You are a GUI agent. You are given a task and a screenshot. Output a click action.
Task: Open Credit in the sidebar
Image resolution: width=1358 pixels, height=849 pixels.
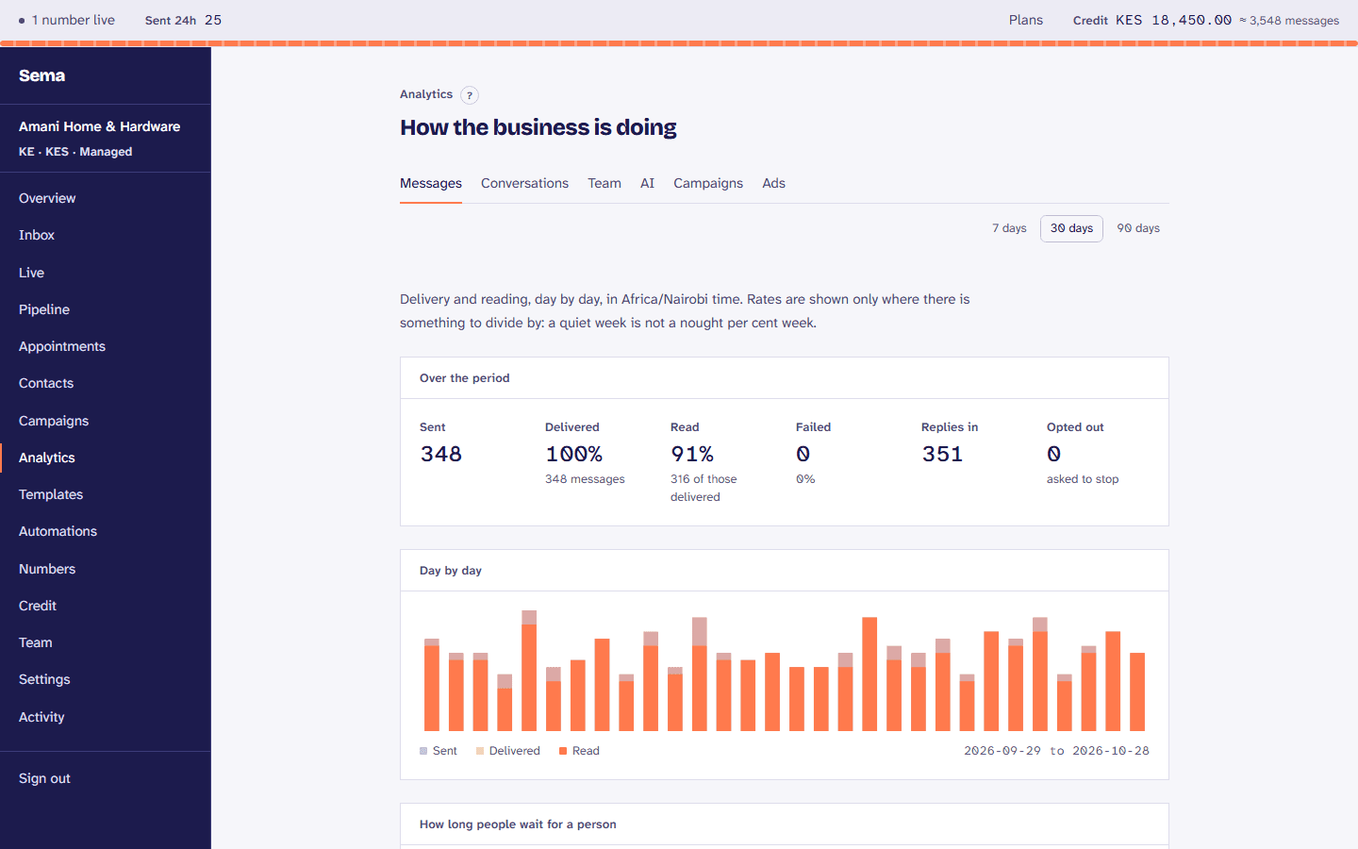tap(106, 606)
